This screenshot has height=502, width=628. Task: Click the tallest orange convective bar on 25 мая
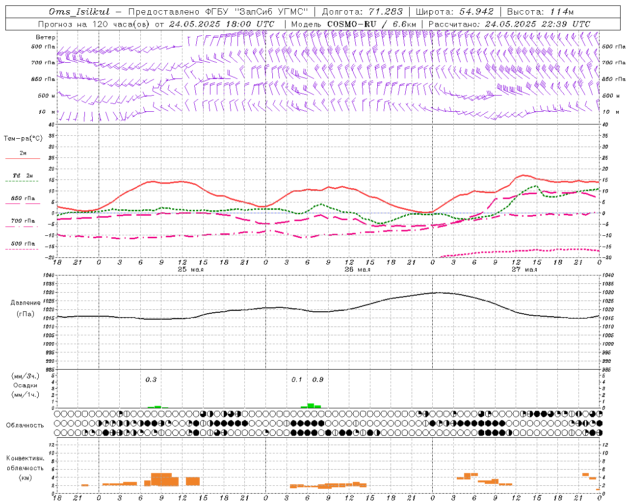point(161,479)
